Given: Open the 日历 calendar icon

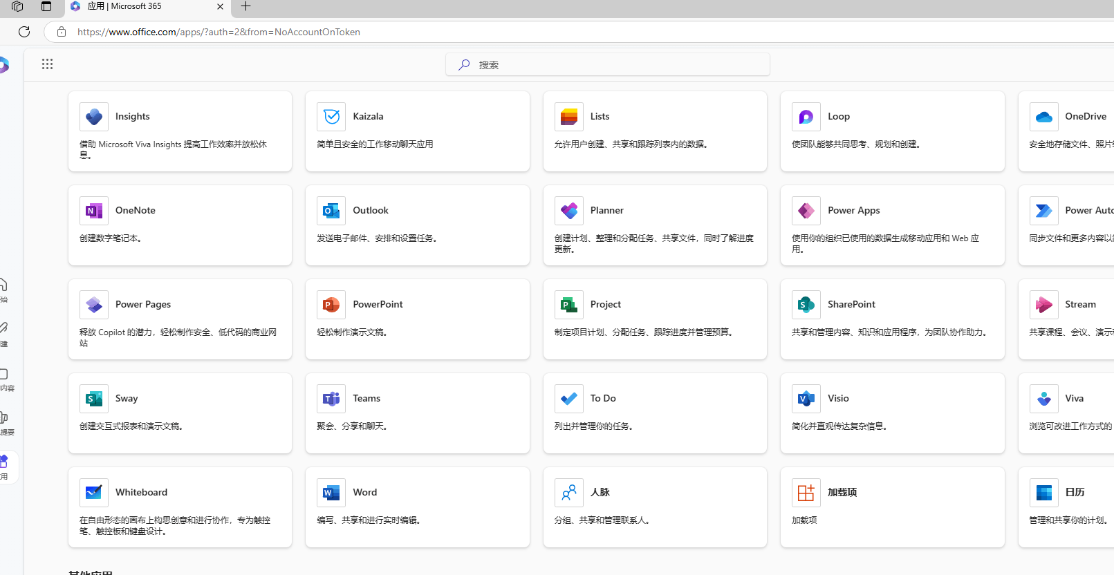Looking at the screenshot, I should point(1044,493).
